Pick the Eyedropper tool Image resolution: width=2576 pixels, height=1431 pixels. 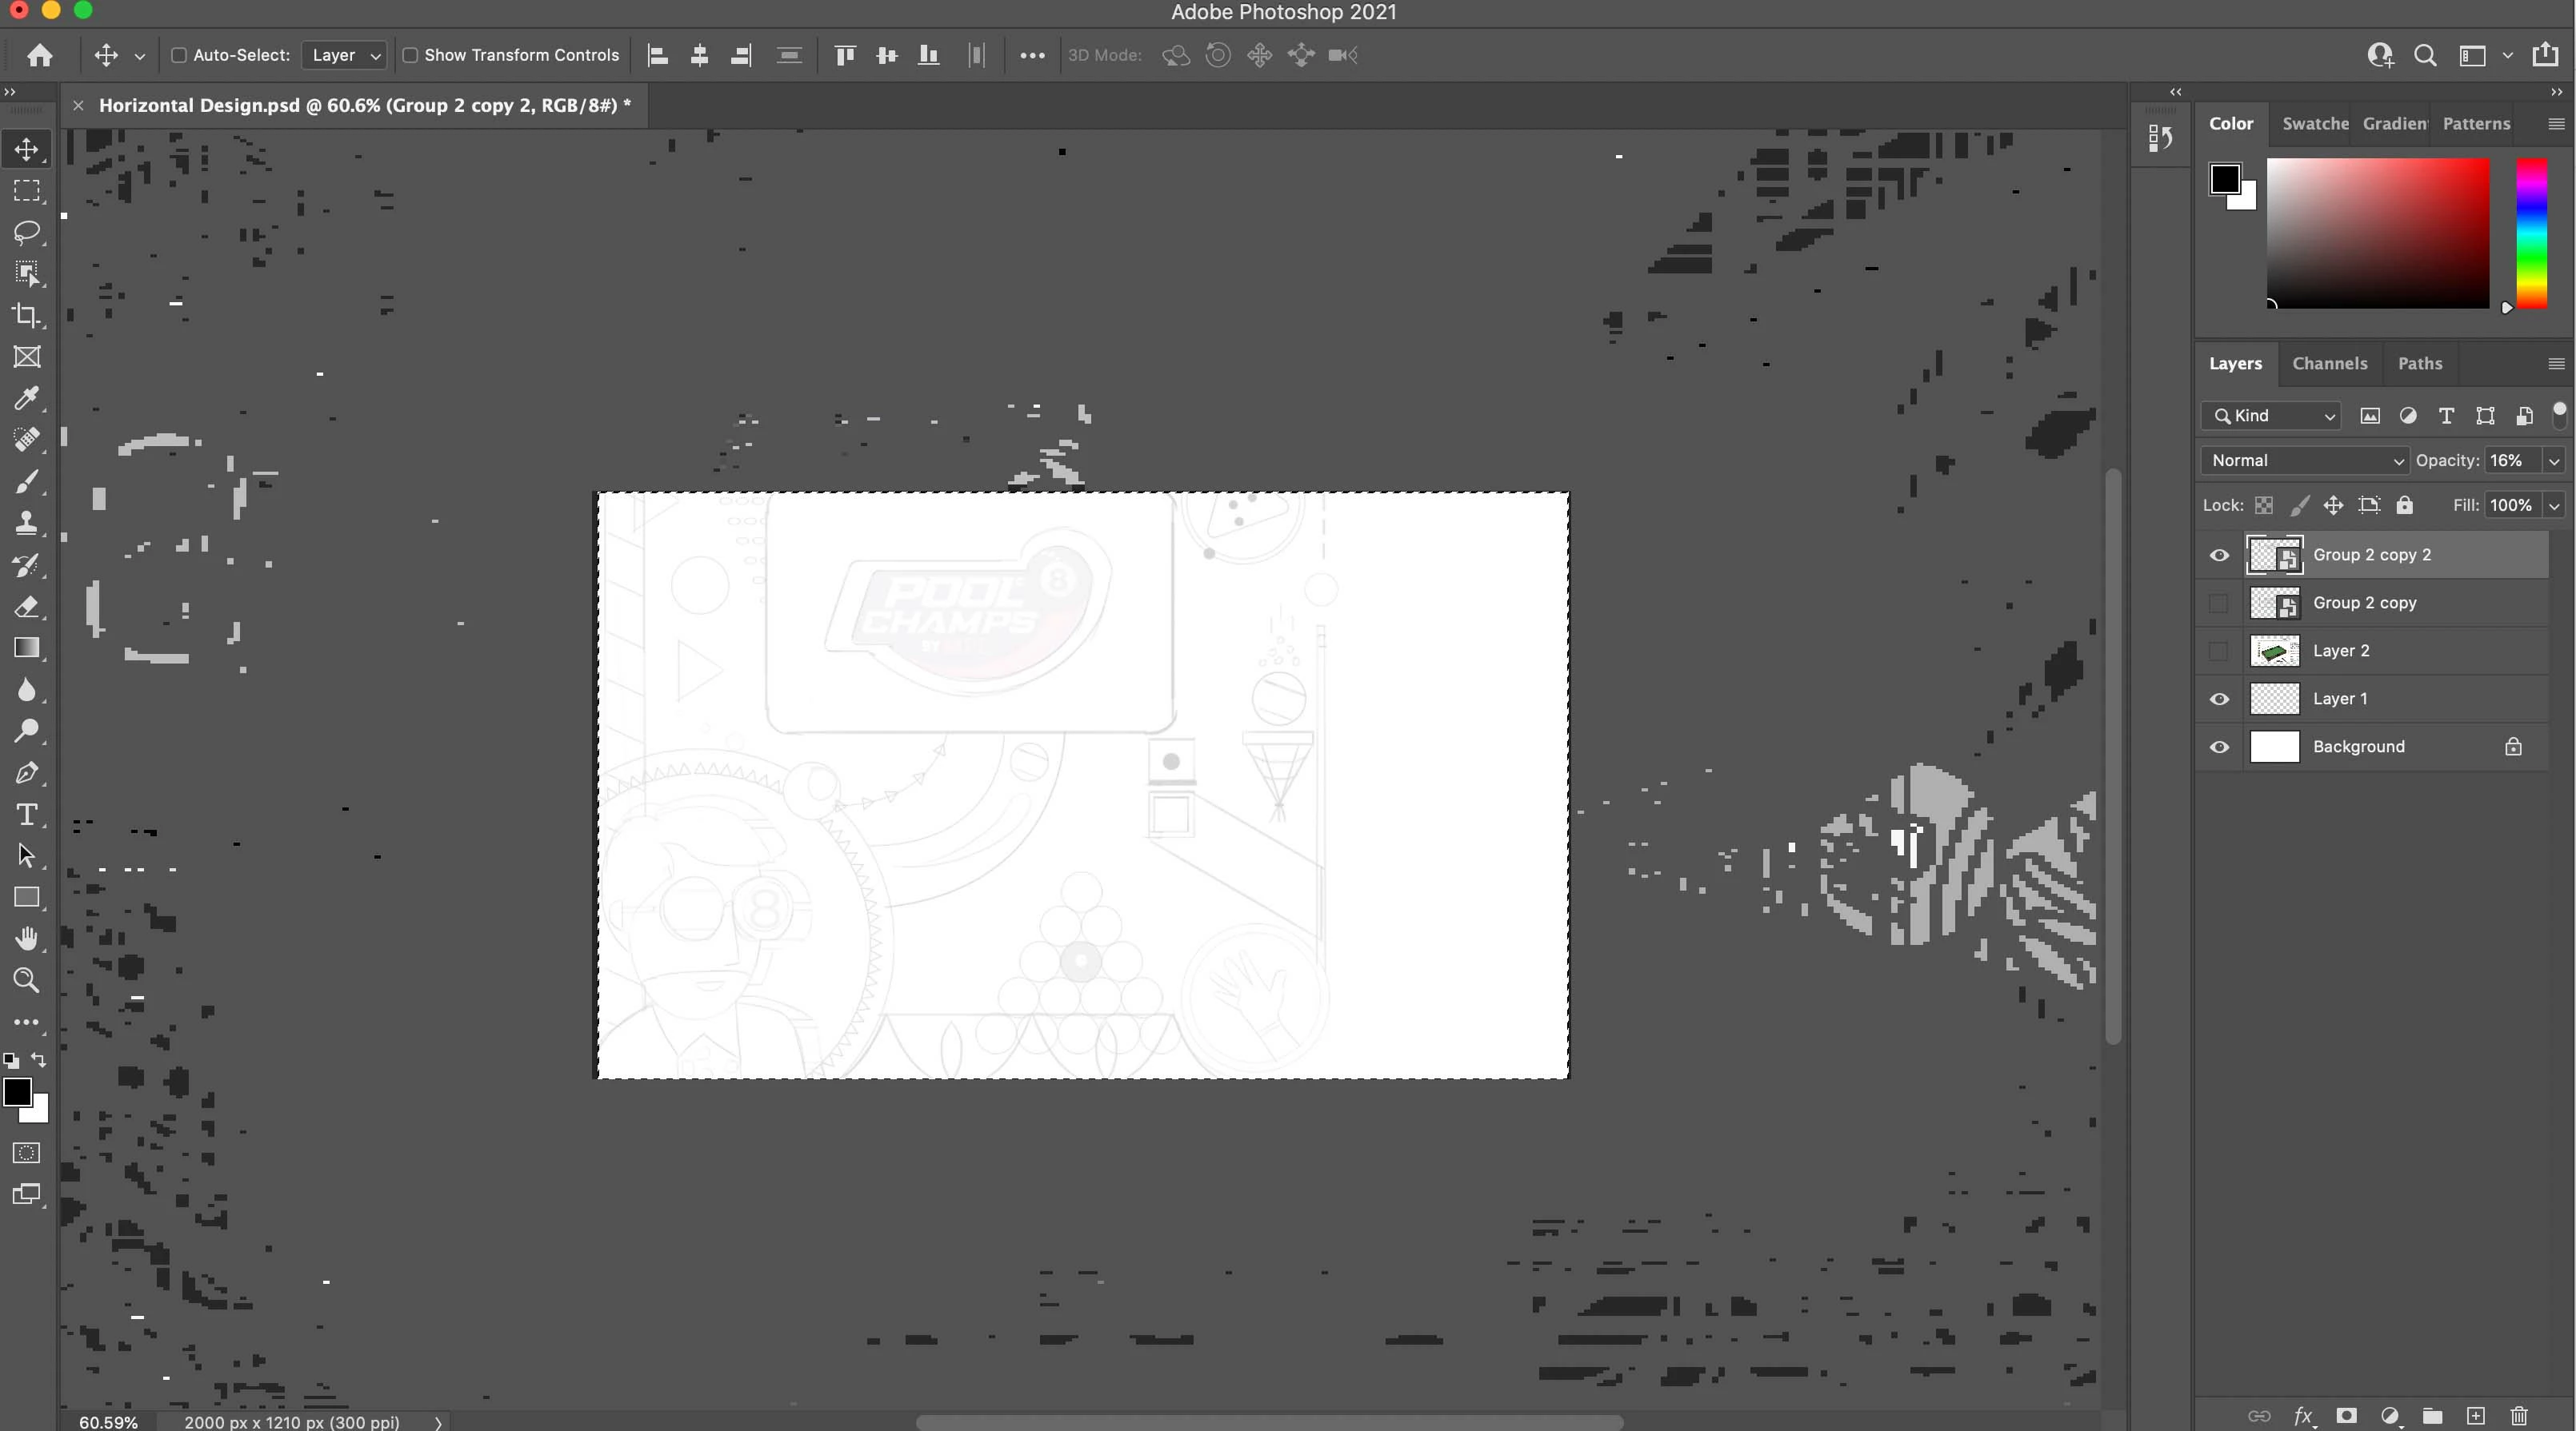point(27,399)
